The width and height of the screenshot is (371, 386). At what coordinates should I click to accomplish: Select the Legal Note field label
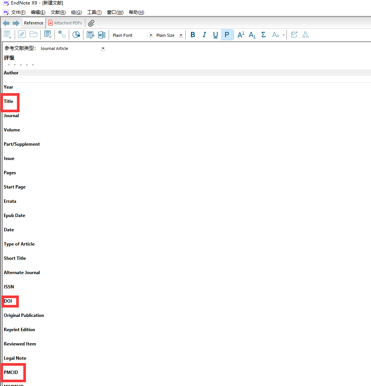(15, 358)
